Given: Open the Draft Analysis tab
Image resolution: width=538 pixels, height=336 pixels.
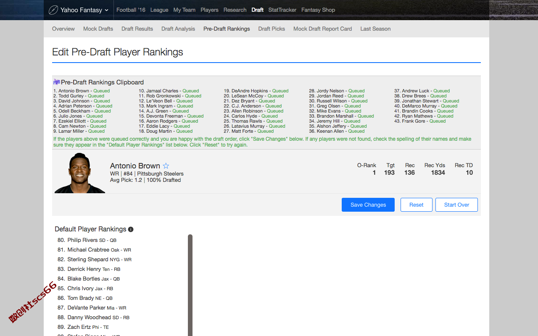Looking at the screenshot, I should tap(178, 29).
